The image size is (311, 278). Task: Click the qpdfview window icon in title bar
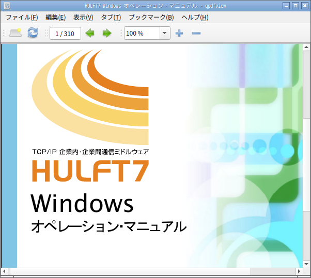(x=7, y=6)
